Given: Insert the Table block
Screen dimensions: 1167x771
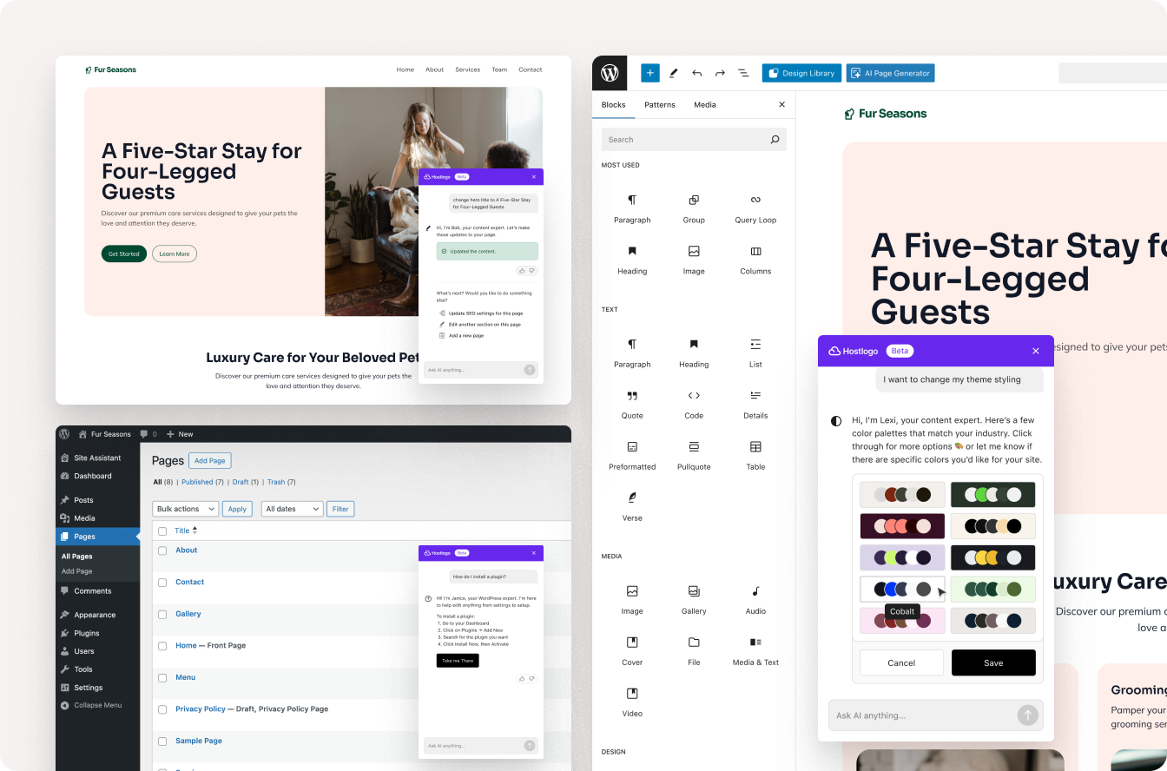Looking at the screenshot, I should point(755,456).
